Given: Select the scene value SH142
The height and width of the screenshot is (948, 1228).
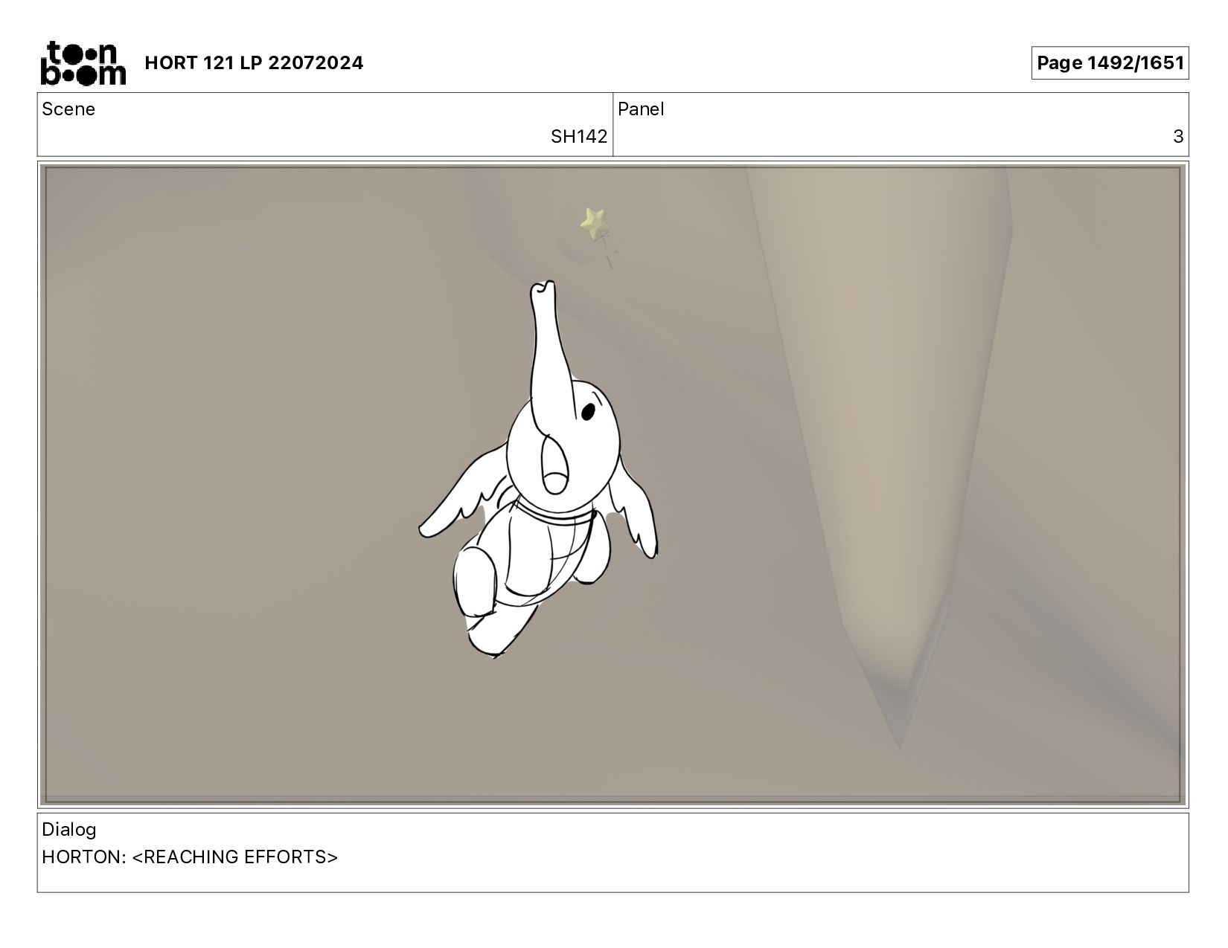Looking at the screenshot, I should pyautogui.click(x=578, y=137).
